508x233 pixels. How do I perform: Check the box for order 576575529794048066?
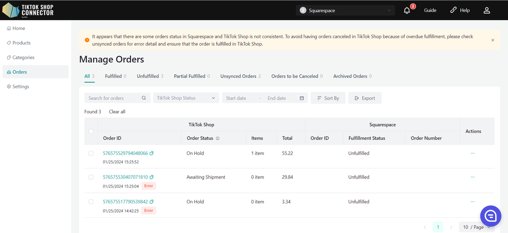tap(91, 153)
